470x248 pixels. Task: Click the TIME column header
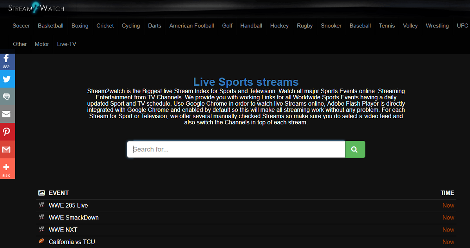pos(447,193)
